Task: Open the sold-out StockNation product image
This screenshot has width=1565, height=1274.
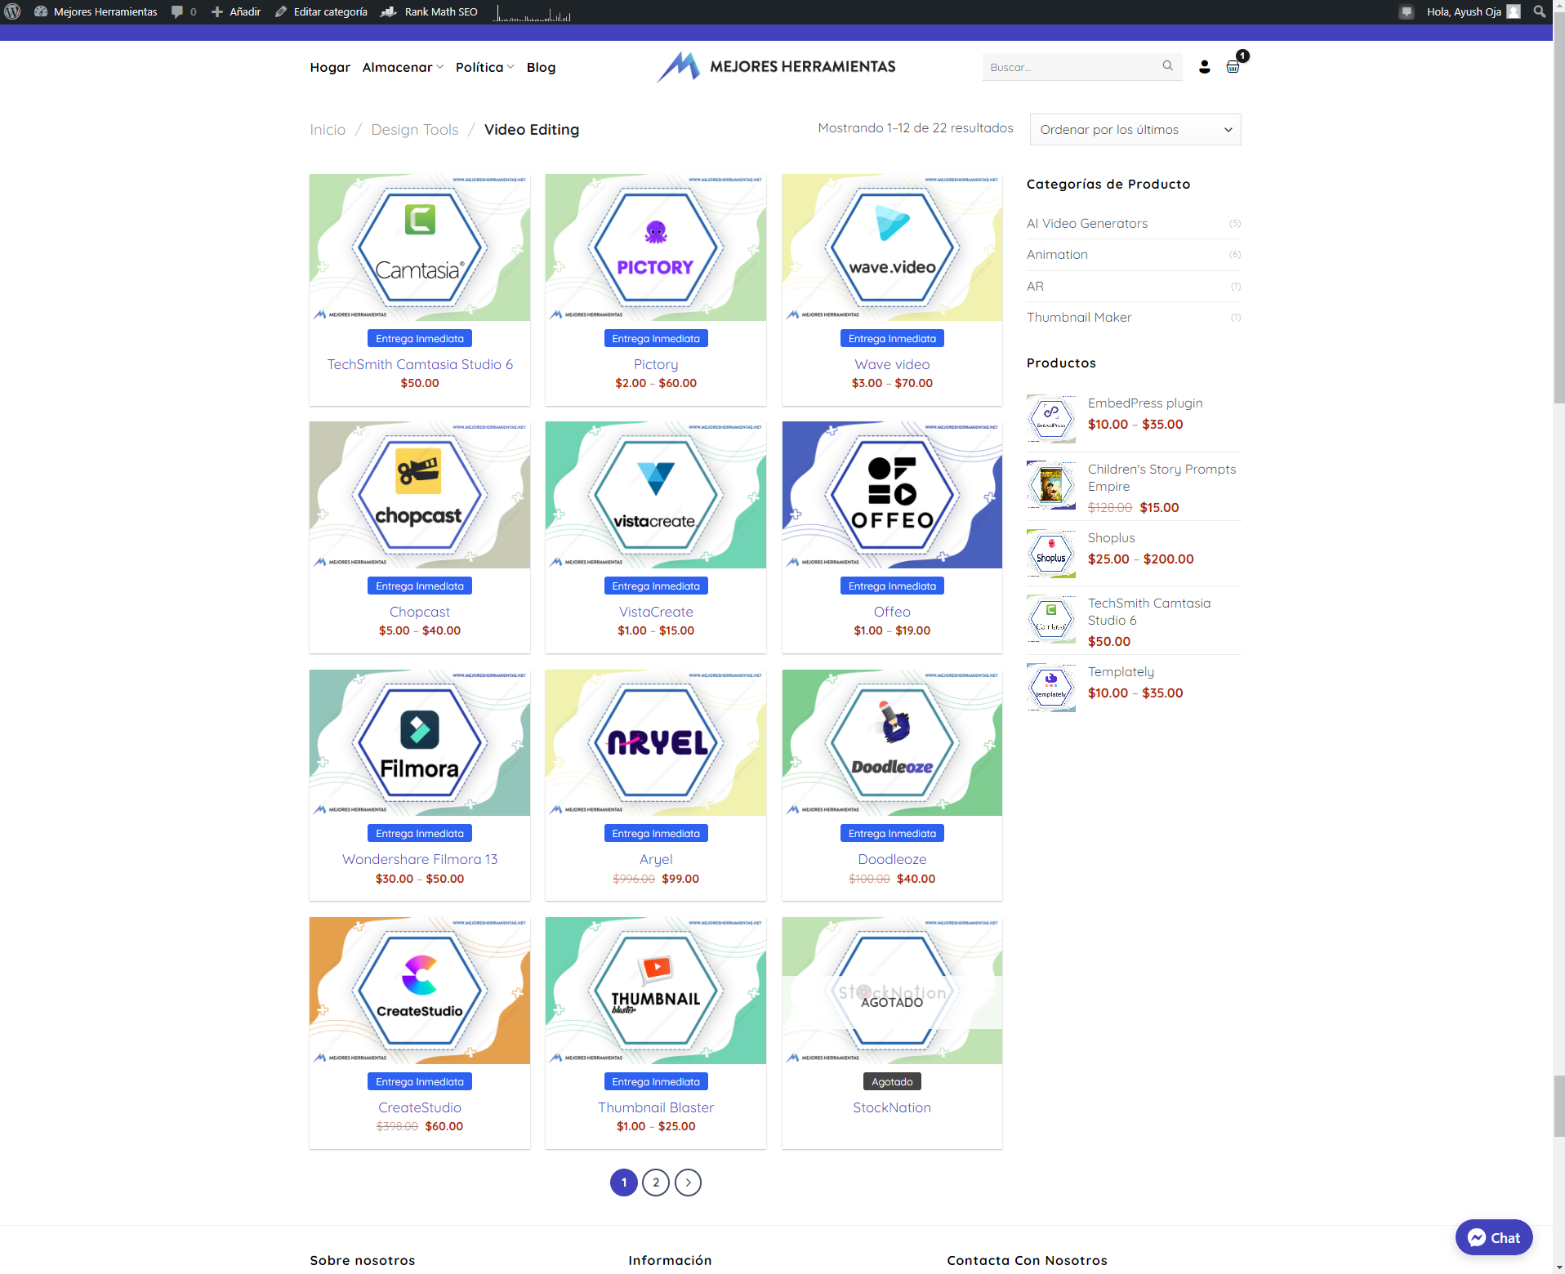Action: (x=892, y=991)
